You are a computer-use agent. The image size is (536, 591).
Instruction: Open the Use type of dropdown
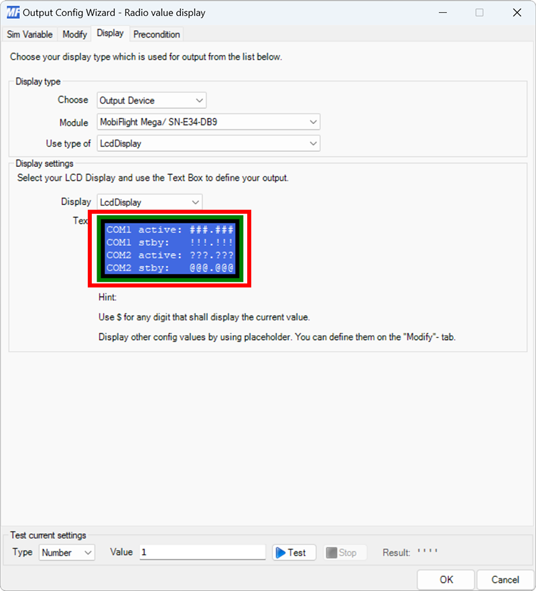[x=312, y=143]
